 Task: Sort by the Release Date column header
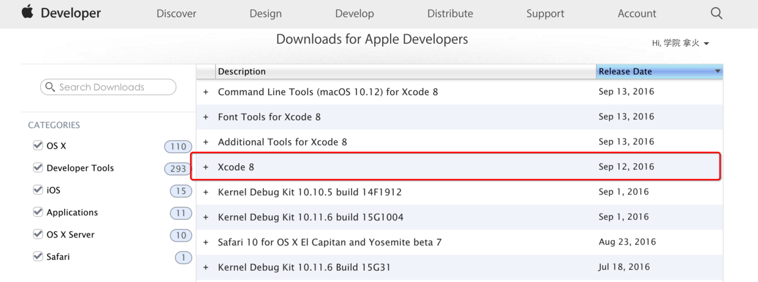(660, 71)
